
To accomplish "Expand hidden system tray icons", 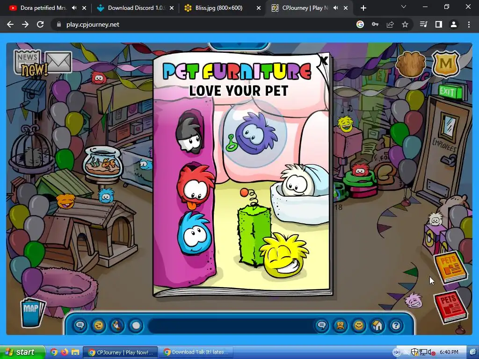I will point(397,352).
